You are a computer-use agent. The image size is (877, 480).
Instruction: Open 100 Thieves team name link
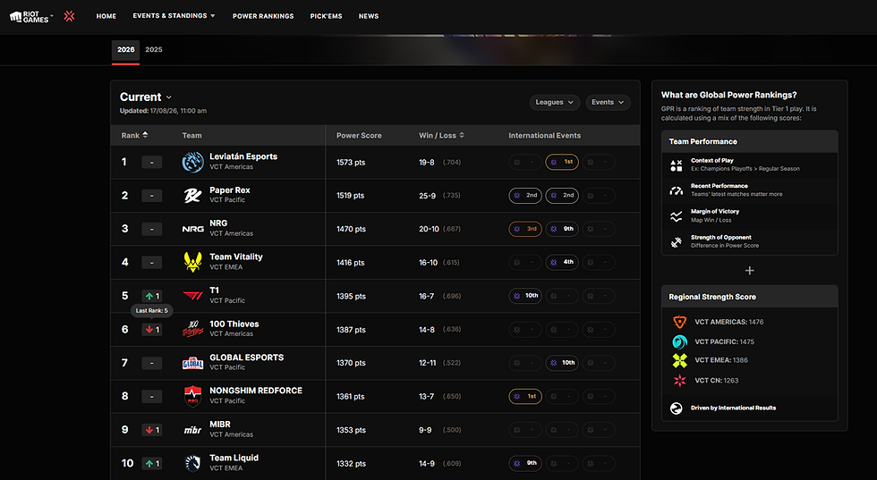[234, 324]
